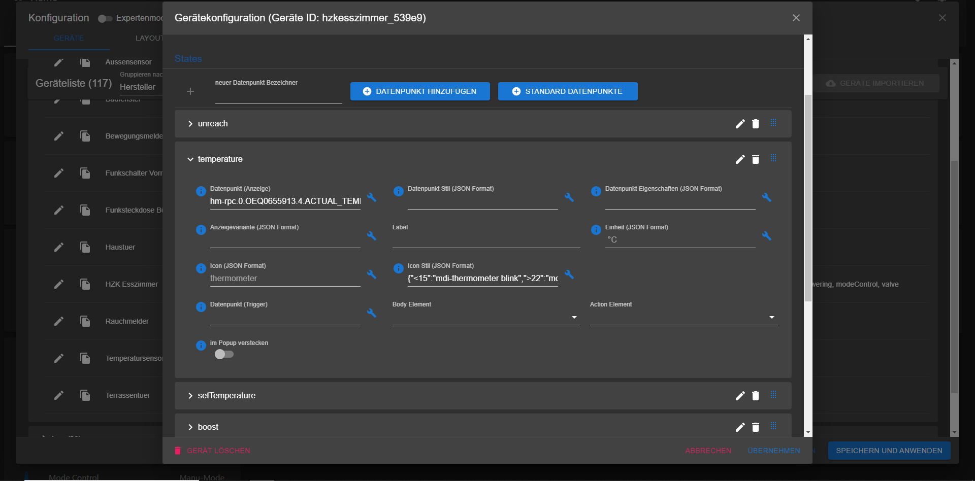Show info for Einheit field
The height and width of the screenshot is (481, 975).
click(596, 230)
